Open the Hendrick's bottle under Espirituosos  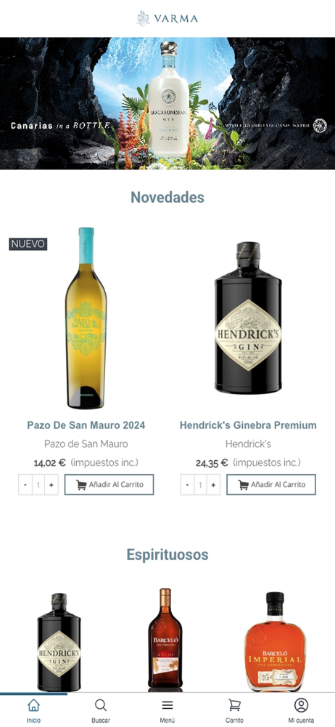pos(59,642)
